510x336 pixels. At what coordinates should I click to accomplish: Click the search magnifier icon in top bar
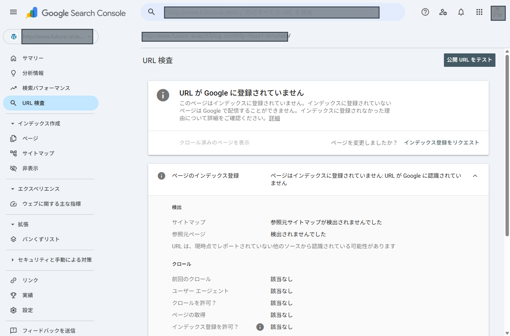(x=151, y=12)
